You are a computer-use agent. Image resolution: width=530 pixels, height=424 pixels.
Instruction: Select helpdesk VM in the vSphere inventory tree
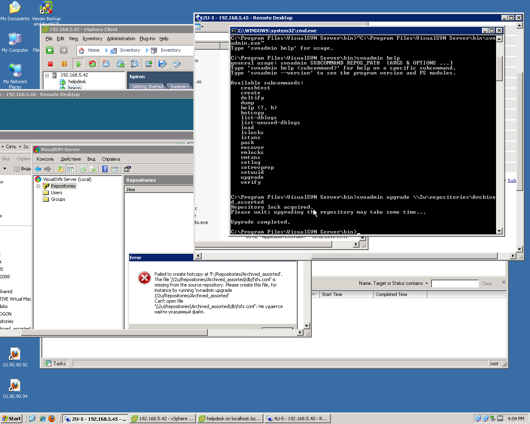click(x=77, y=82)
